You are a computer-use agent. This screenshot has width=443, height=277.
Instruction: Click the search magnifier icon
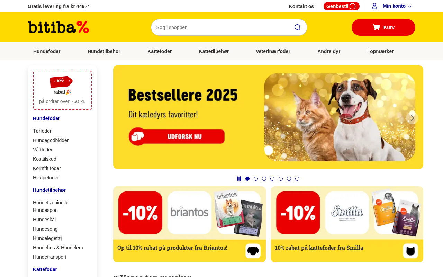coord(297,27)
